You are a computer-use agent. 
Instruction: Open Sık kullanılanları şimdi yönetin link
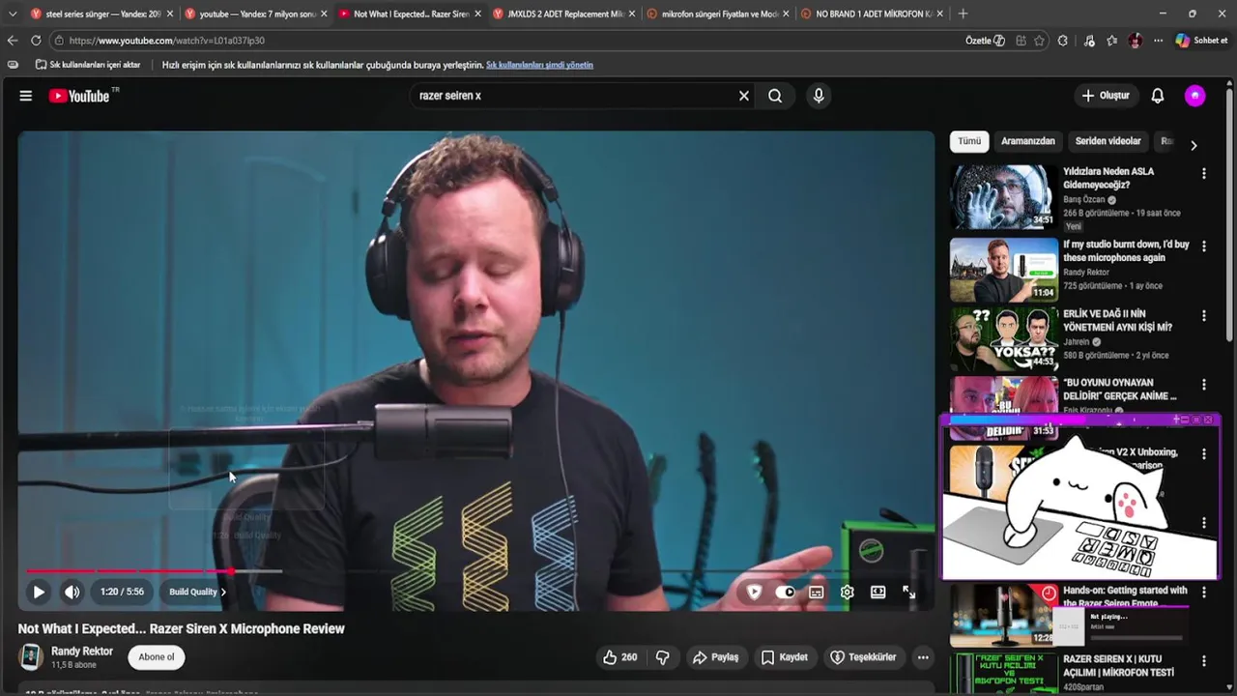[539, 65]
